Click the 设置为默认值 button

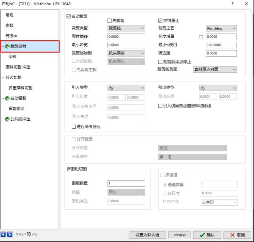tap(147, 235)
